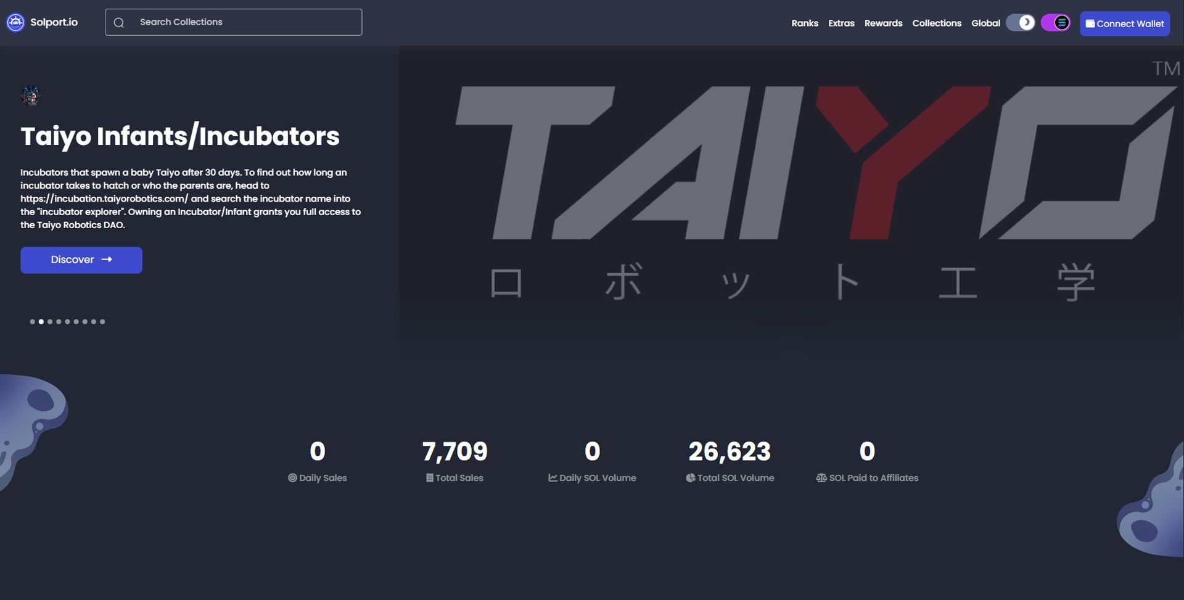Click the Taiyo banner image
Screen dimensions: 1184x600
[791, 200]
